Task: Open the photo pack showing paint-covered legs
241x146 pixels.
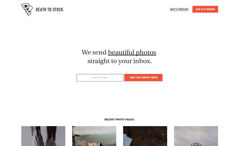Action: point(43,136)
